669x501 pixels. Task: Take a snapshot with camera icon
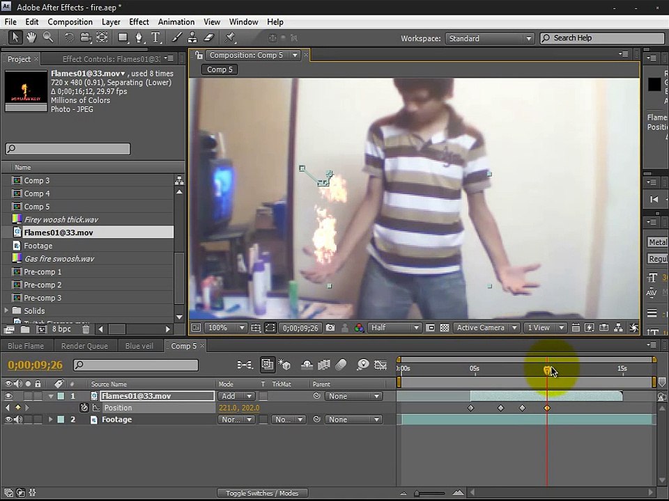pyautogui.click(x=330, y=328)
